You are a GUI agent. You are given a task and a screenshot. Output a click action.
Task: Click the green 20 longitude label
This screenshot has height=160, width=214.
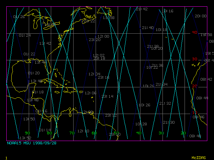coord(183,133)
